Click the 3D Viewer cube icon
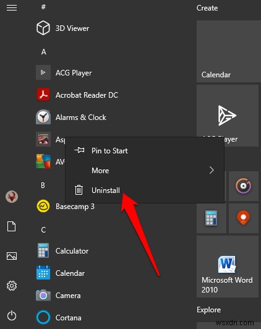The height and width of the screenshot is (329, 261). [43, 28]
